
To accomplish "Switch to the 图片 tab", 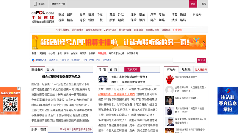I will [50, 69].
